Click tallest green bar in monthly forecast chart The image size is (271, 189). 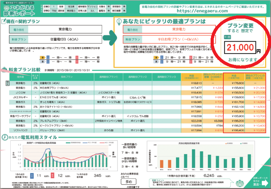click(194, 158)
